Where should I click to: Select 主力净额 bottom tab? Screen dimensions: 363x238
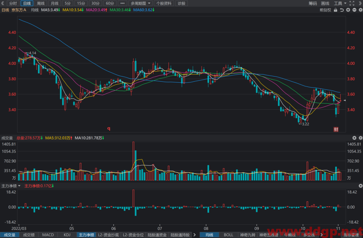click(86, 235)
